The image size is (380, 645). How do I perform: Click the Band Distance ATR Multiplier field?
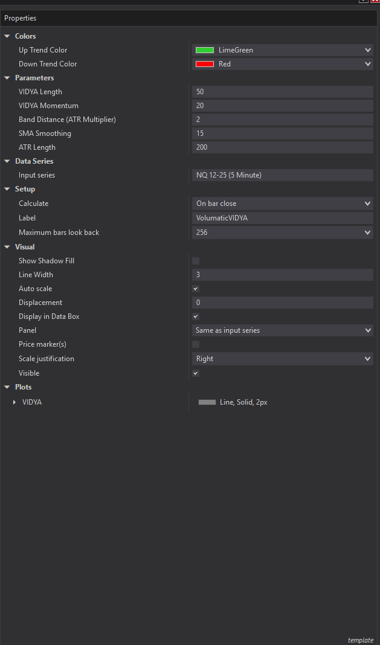(x=282, y=120)
